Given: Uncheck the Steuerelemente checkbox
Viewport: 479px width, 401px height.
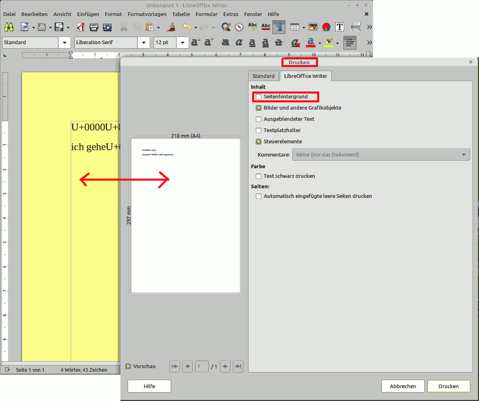Looking at the screenshot, I should (259, 142).
